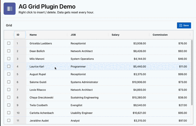Viewport: 196px width, 126px height.
Task: Click the Evengilist job cell
Action: (88, 105)
